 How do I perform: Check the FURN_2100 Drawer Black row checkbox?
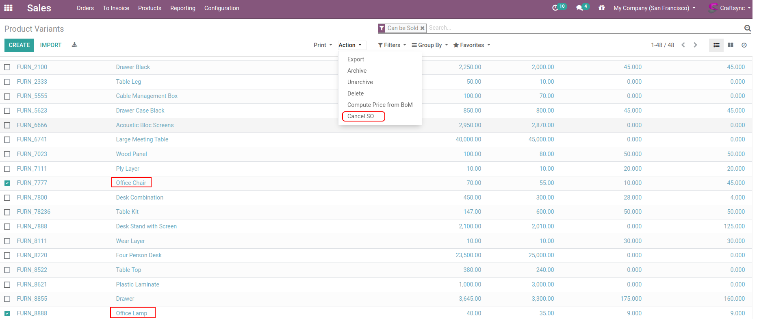pyautogui.click(x=7, y=67)
